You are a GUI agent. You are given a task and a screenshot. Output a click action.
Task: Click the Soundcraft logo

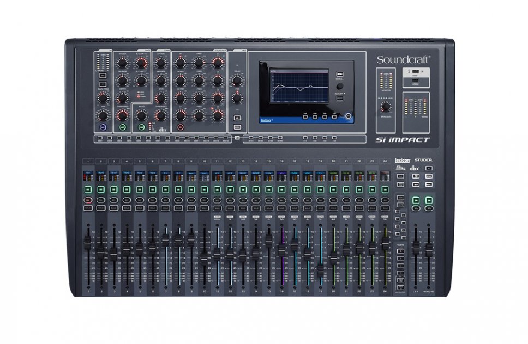point(403,59)
